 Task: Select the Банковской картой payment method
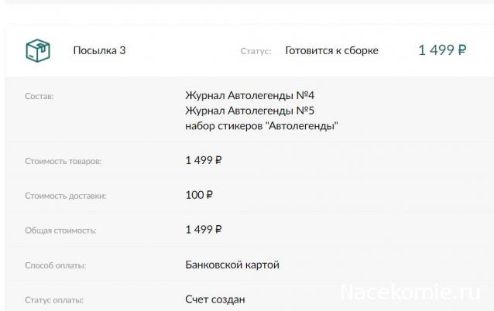click(232, 265)
